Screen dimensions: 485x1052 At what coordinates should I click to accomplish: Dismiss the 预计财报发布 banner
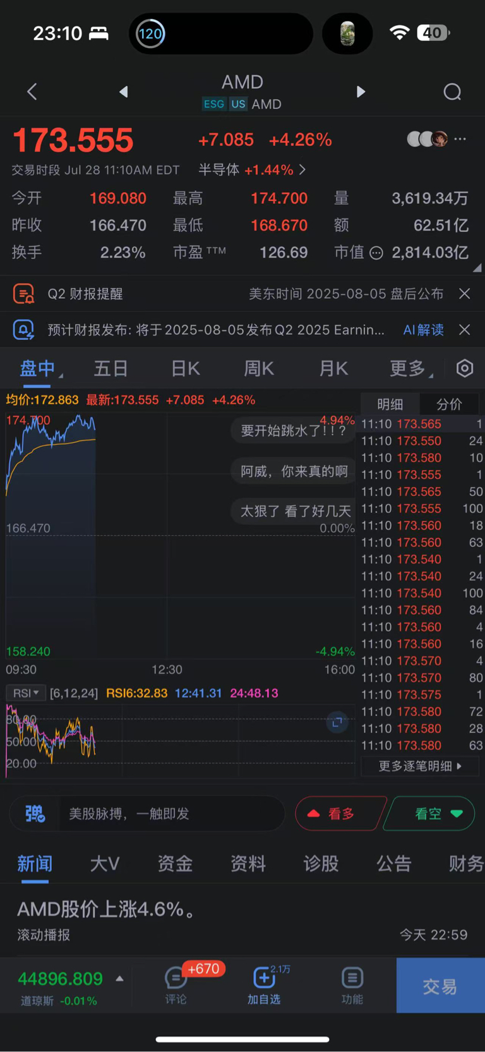click(464, 330)
